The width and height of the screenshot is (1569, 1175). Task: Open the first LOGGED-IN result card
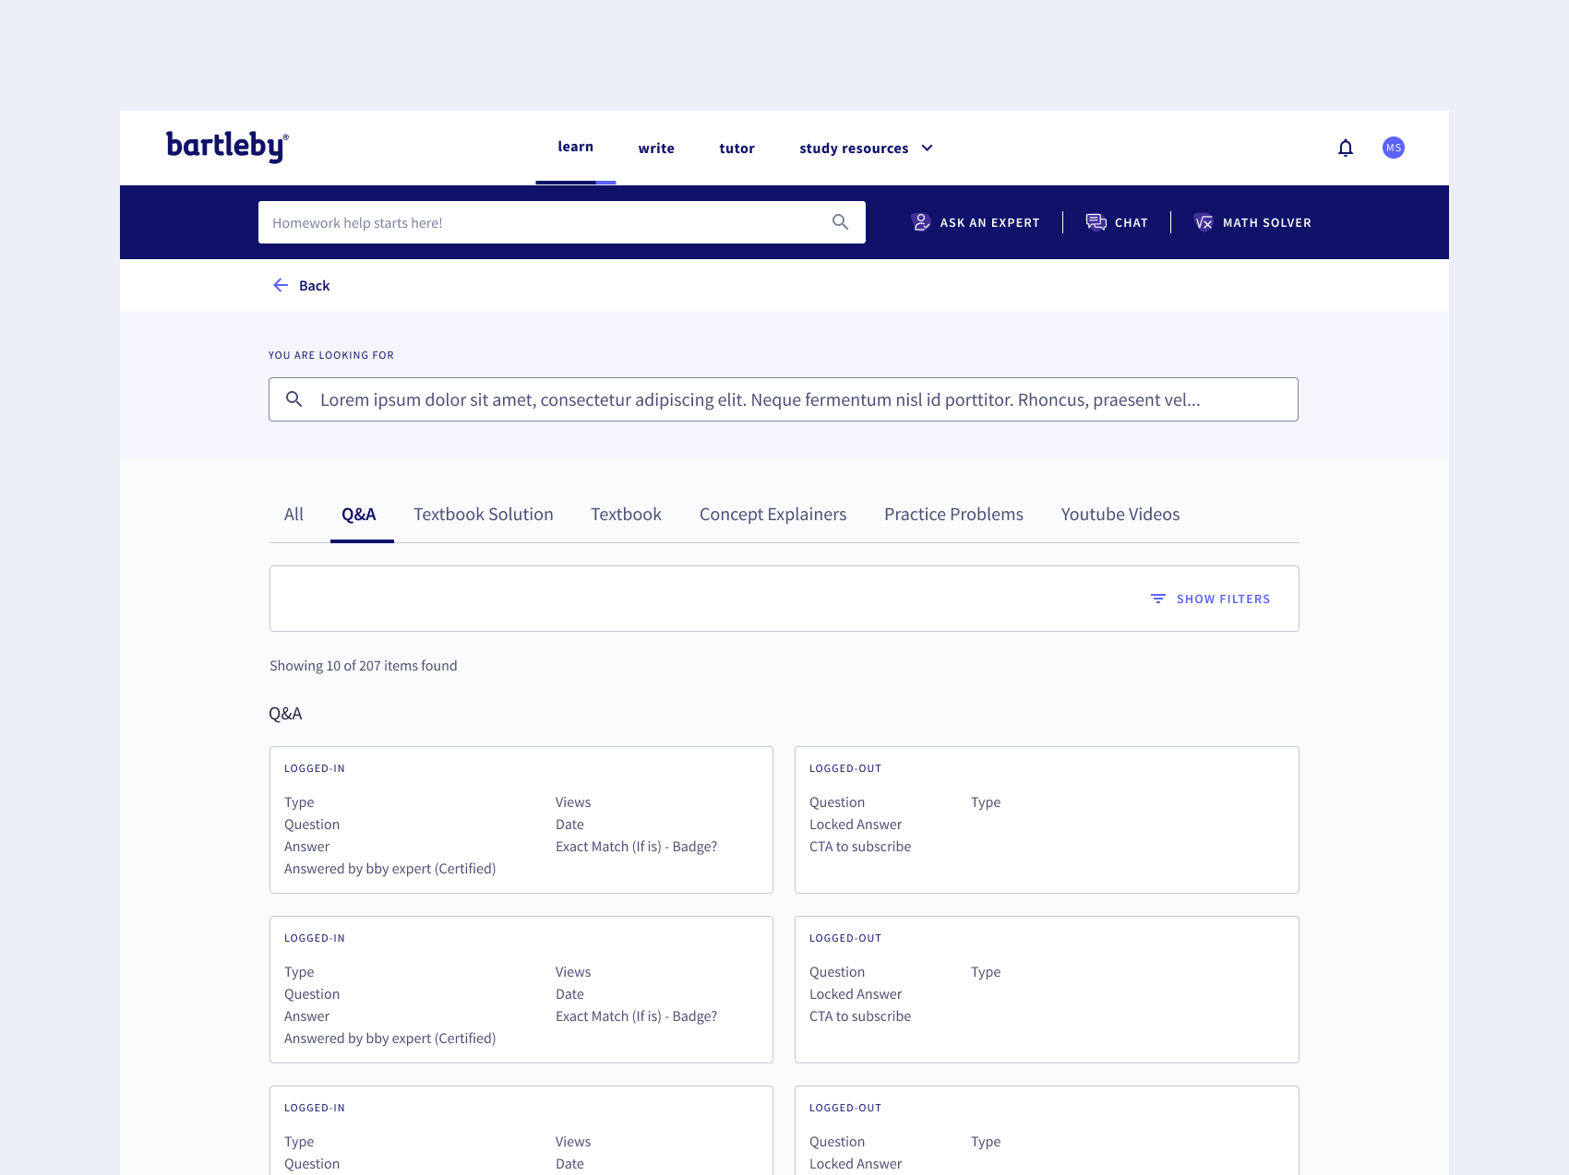(521, 820)
